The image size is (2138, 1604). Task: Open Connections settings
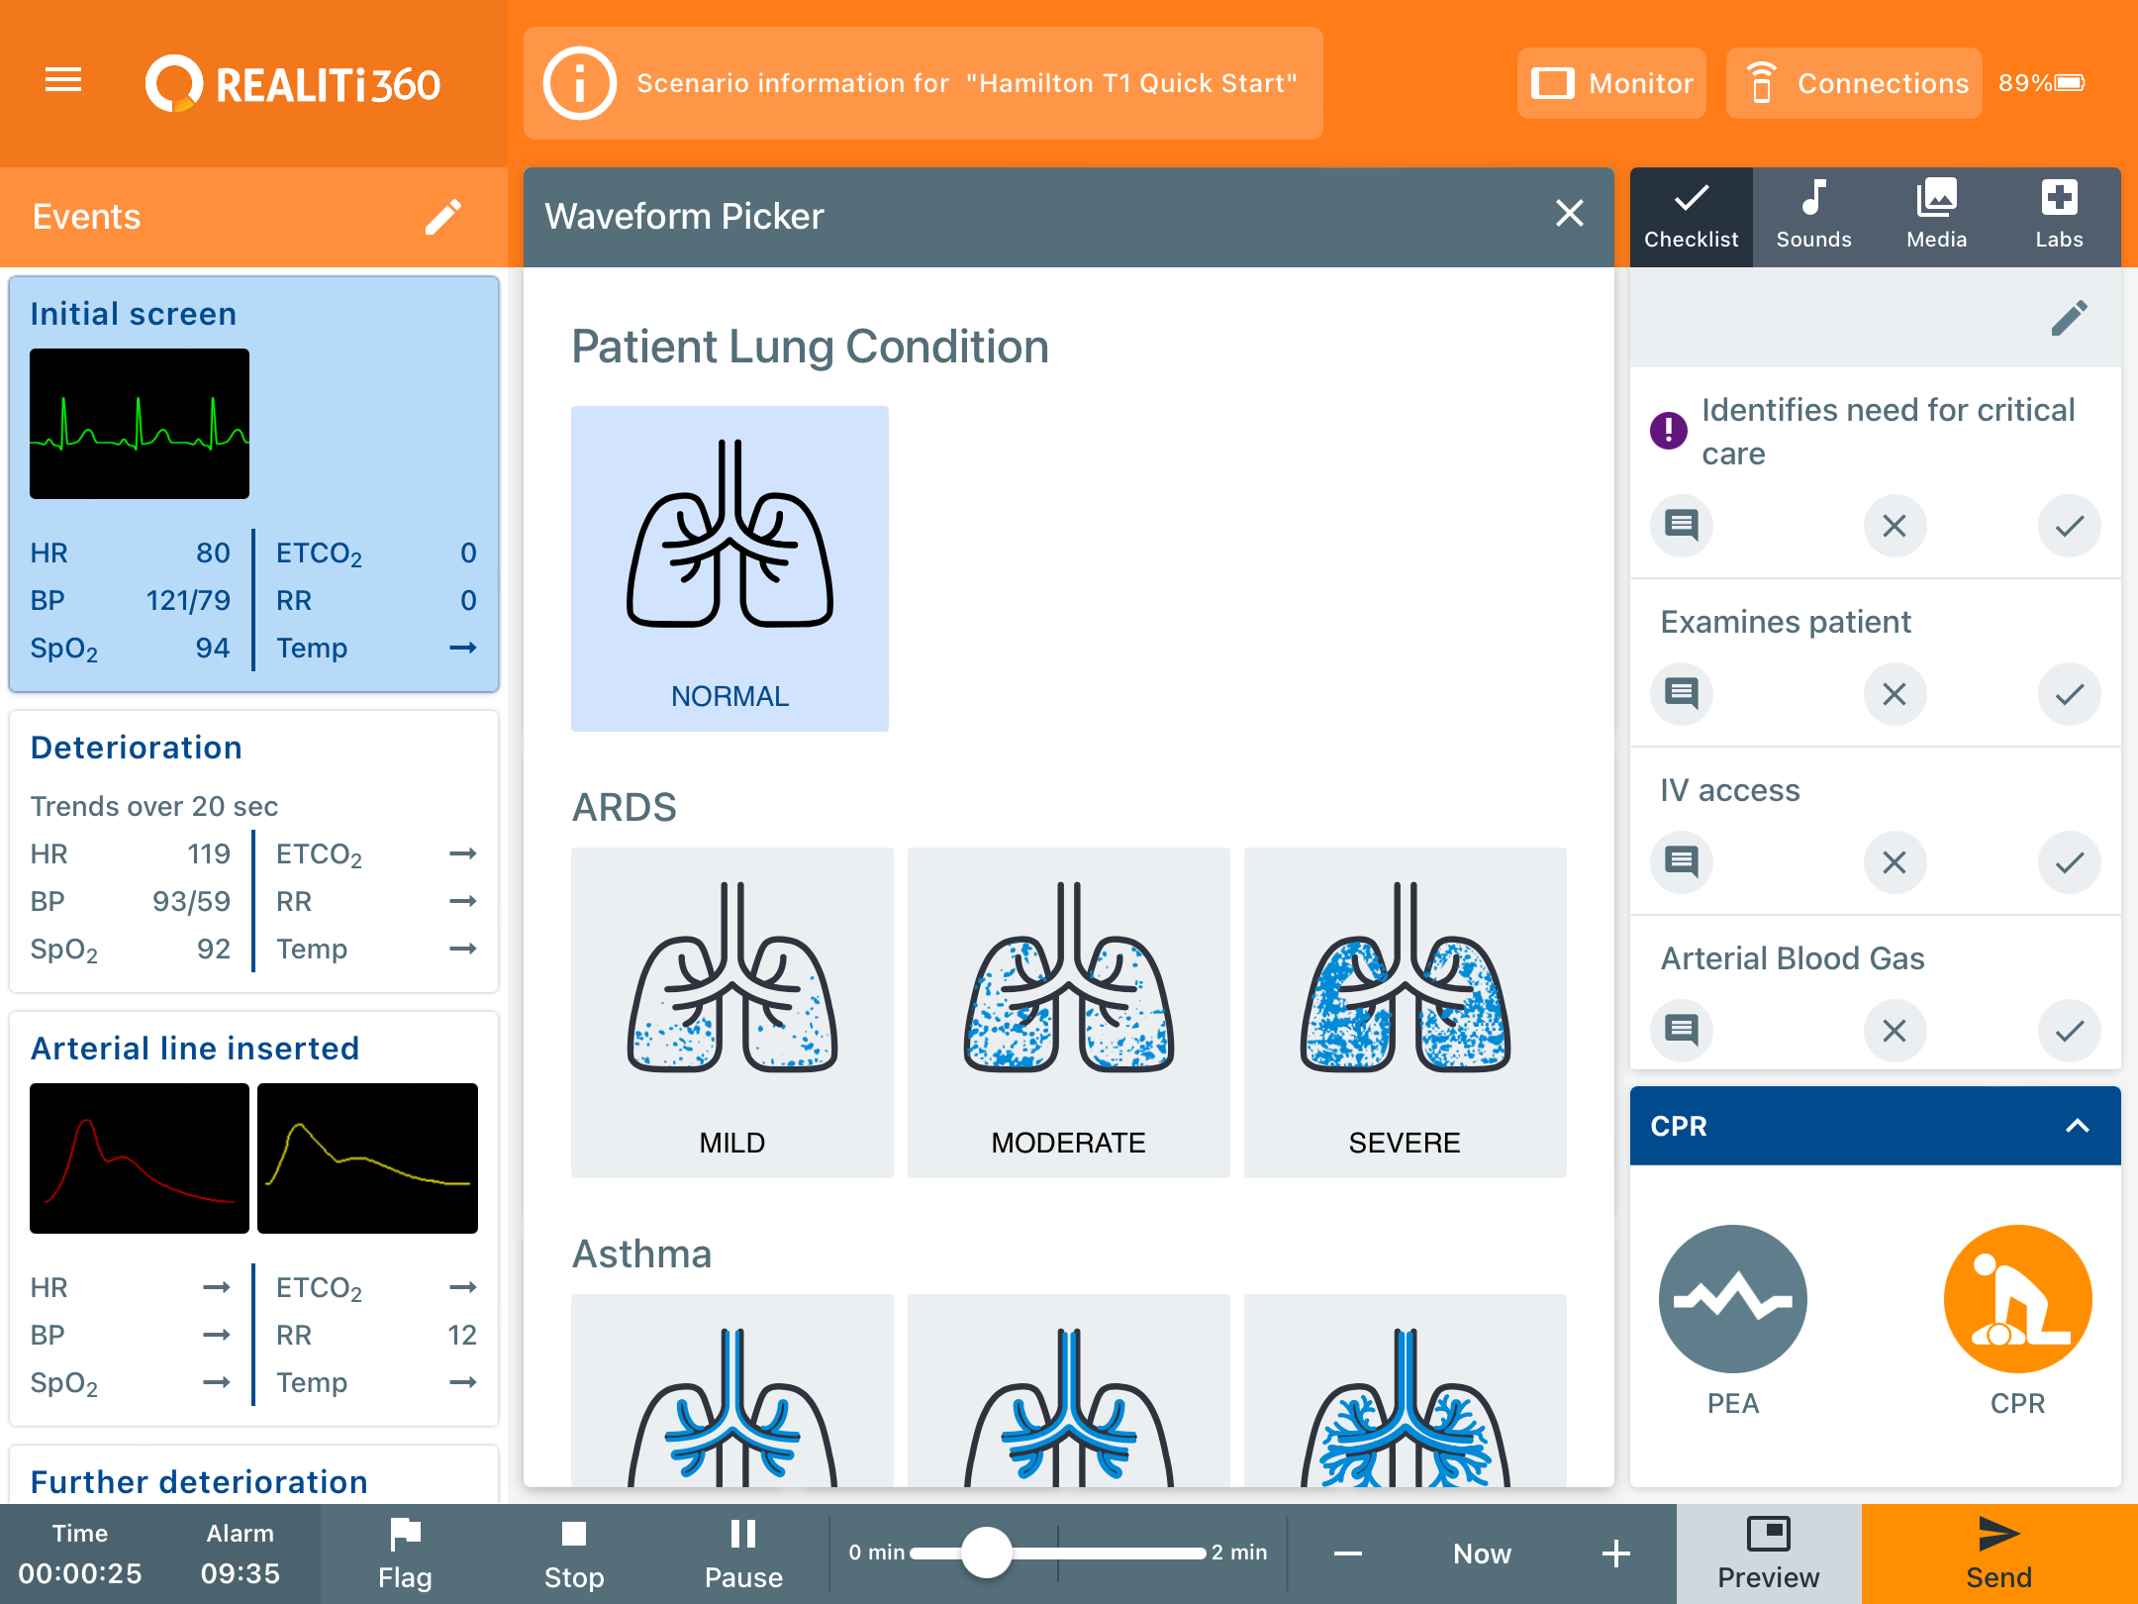[1852, 83]
